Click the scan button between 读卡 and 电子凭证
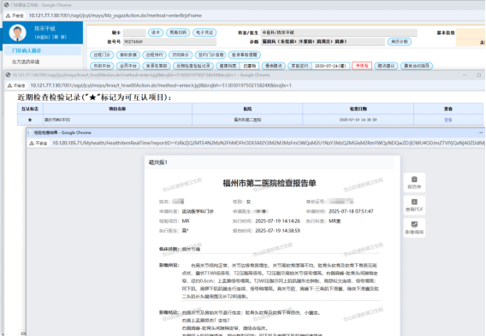 tap(178, 32)
